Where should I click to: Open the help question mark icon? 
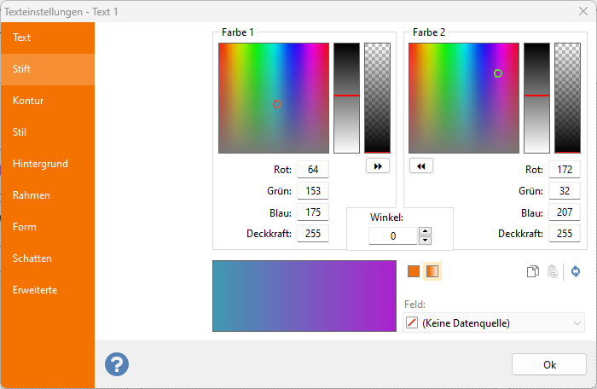pyautogui.click(x=117, y=364)
